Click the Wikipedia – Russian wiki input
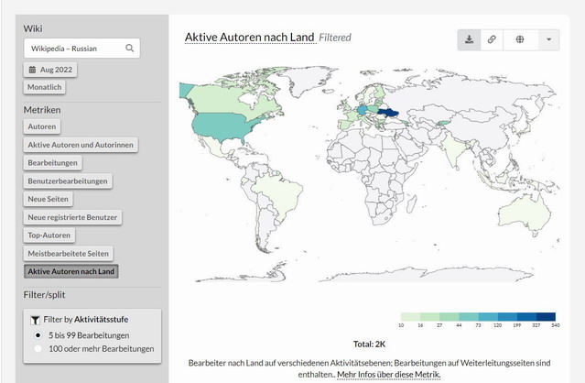Screen dimensions: 585x383 pos(73,48)
